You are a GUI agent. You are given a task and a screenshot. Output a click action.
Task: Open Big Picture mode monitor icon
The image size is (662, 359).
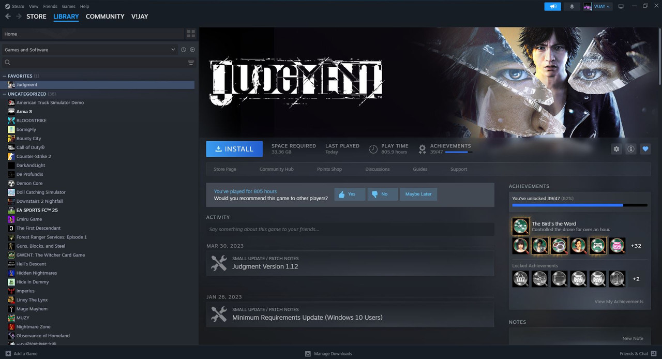click(x=621, y=6)
